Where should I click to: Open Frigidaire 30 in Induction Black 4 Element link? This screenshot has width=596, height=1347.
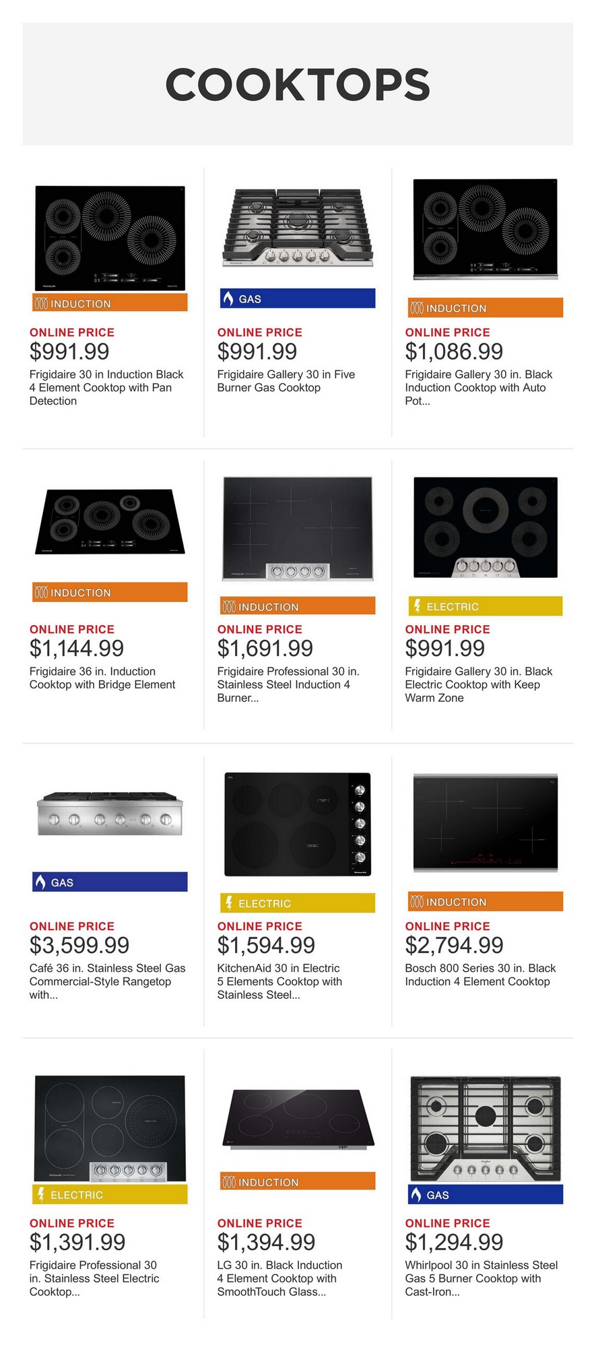click(106, 387)
